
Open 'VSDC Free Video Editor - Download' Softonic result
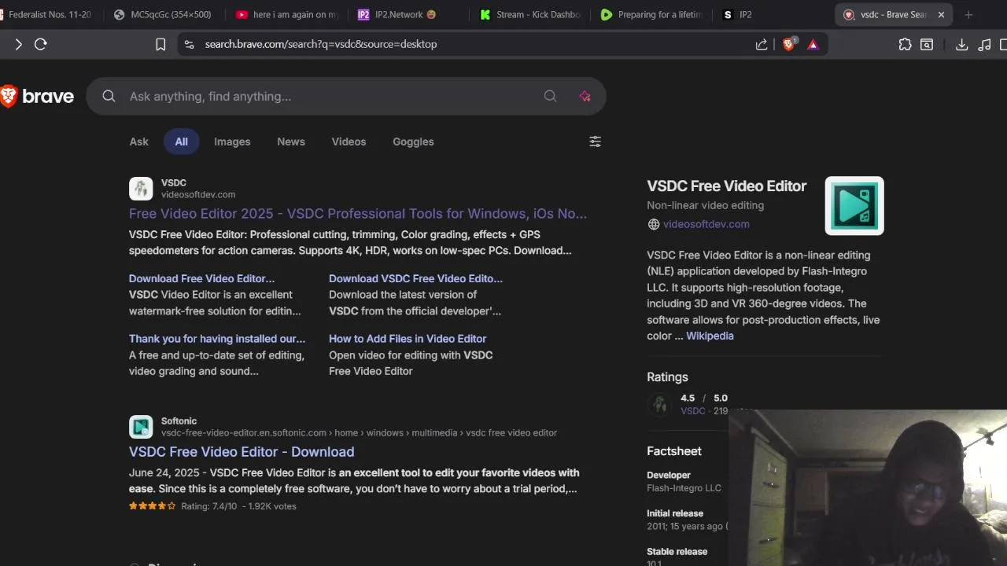pyautogui.click(x=242, y=452)
